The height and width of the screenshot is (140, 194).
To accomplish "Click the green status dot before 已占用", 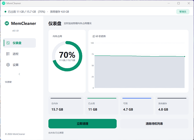I will tap(5, 12).
